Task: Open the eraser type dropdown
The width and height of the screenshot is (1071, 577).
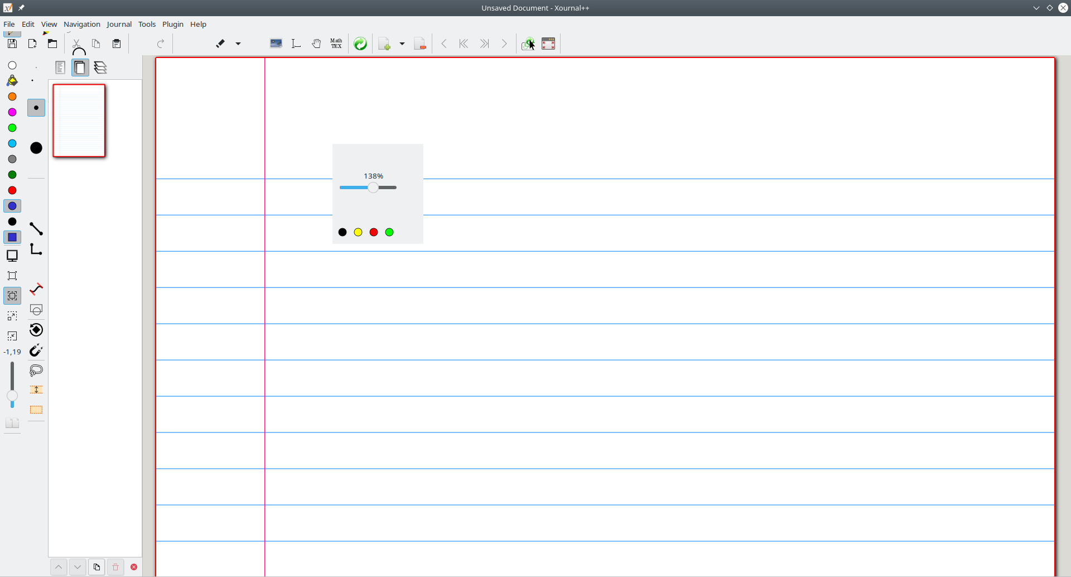Action: pos(239,44)
